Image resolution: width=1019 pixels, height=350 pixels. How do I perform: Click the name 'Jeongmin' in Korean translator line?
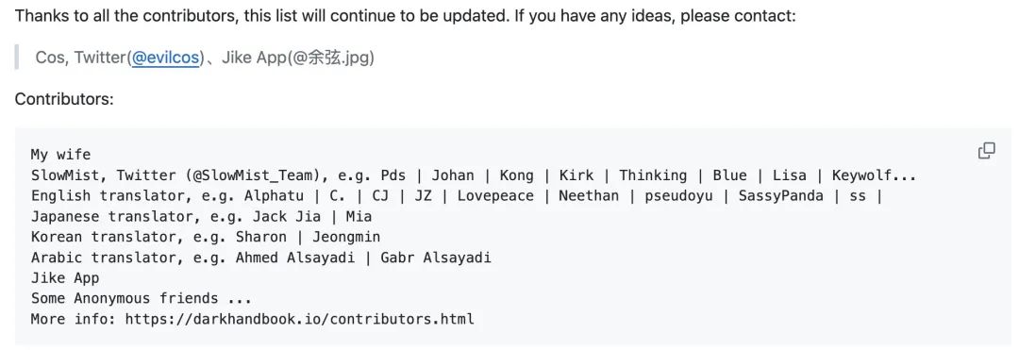tap(346, 237)
